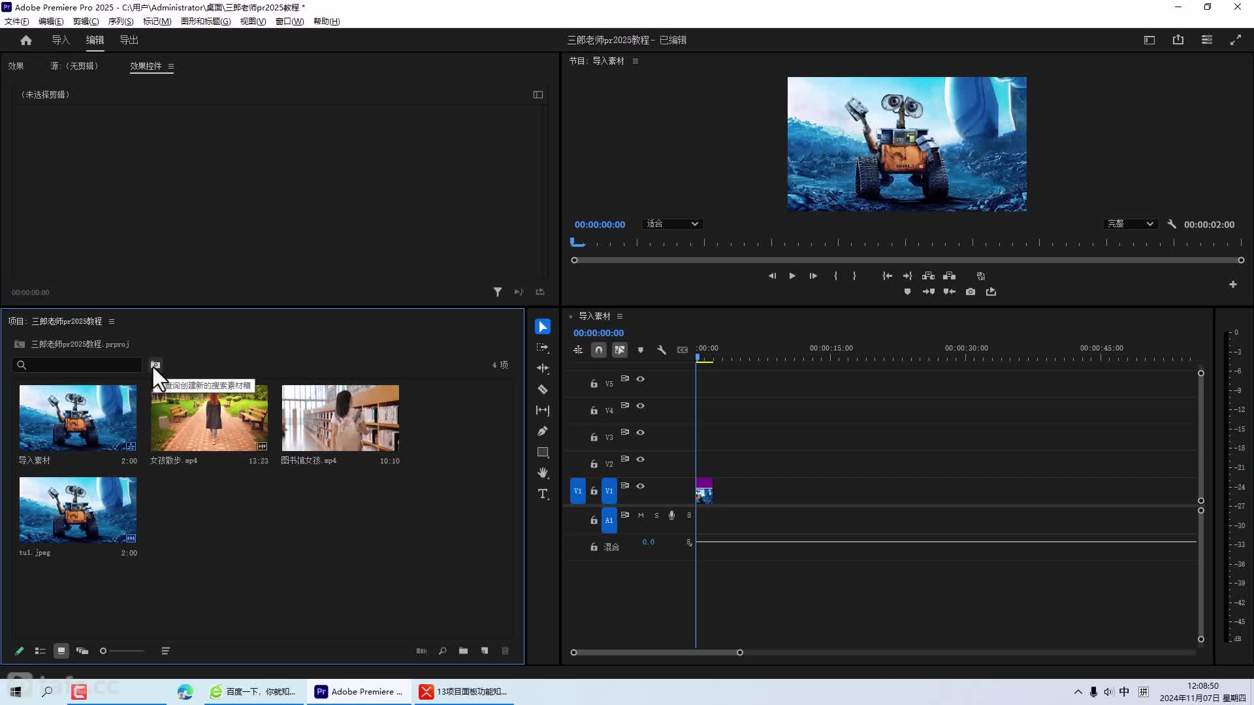Toggle V5 track output eye
The image size is (1254, 705).
click(x=641, y=379)
